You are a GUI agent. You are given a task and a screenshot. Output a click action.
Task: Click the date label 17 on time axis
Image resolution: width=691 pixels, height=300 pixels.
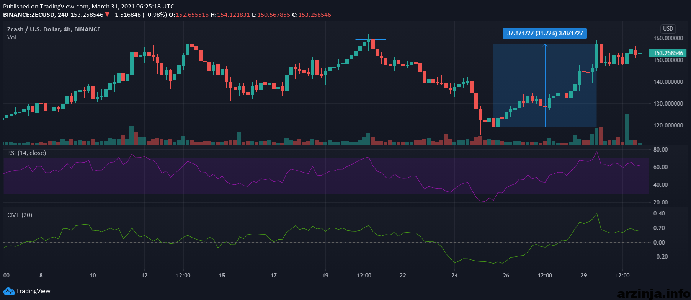pyautogui.click(x=274, y=276)
